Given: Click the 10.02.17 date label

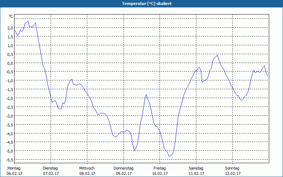Looking at the screenshot, I should point(160,173).
